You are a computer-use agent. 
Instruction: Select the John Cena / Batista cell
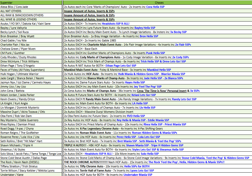click(13, 91)
